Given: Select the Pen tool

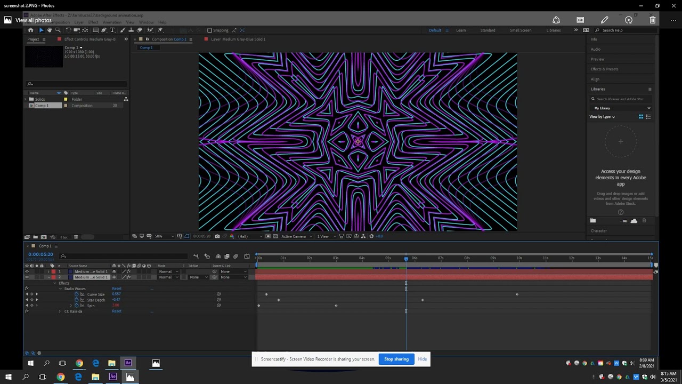Looking at the screenshot, I should coord(104,30).
